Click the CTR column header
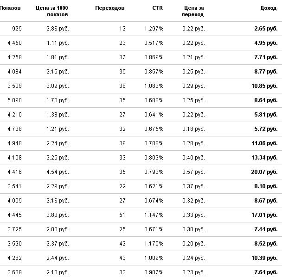 coord(158,8)
